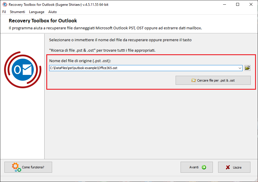Open the Fil menu
The height and width of the screenshot is (182, 258).
[4, 12]
